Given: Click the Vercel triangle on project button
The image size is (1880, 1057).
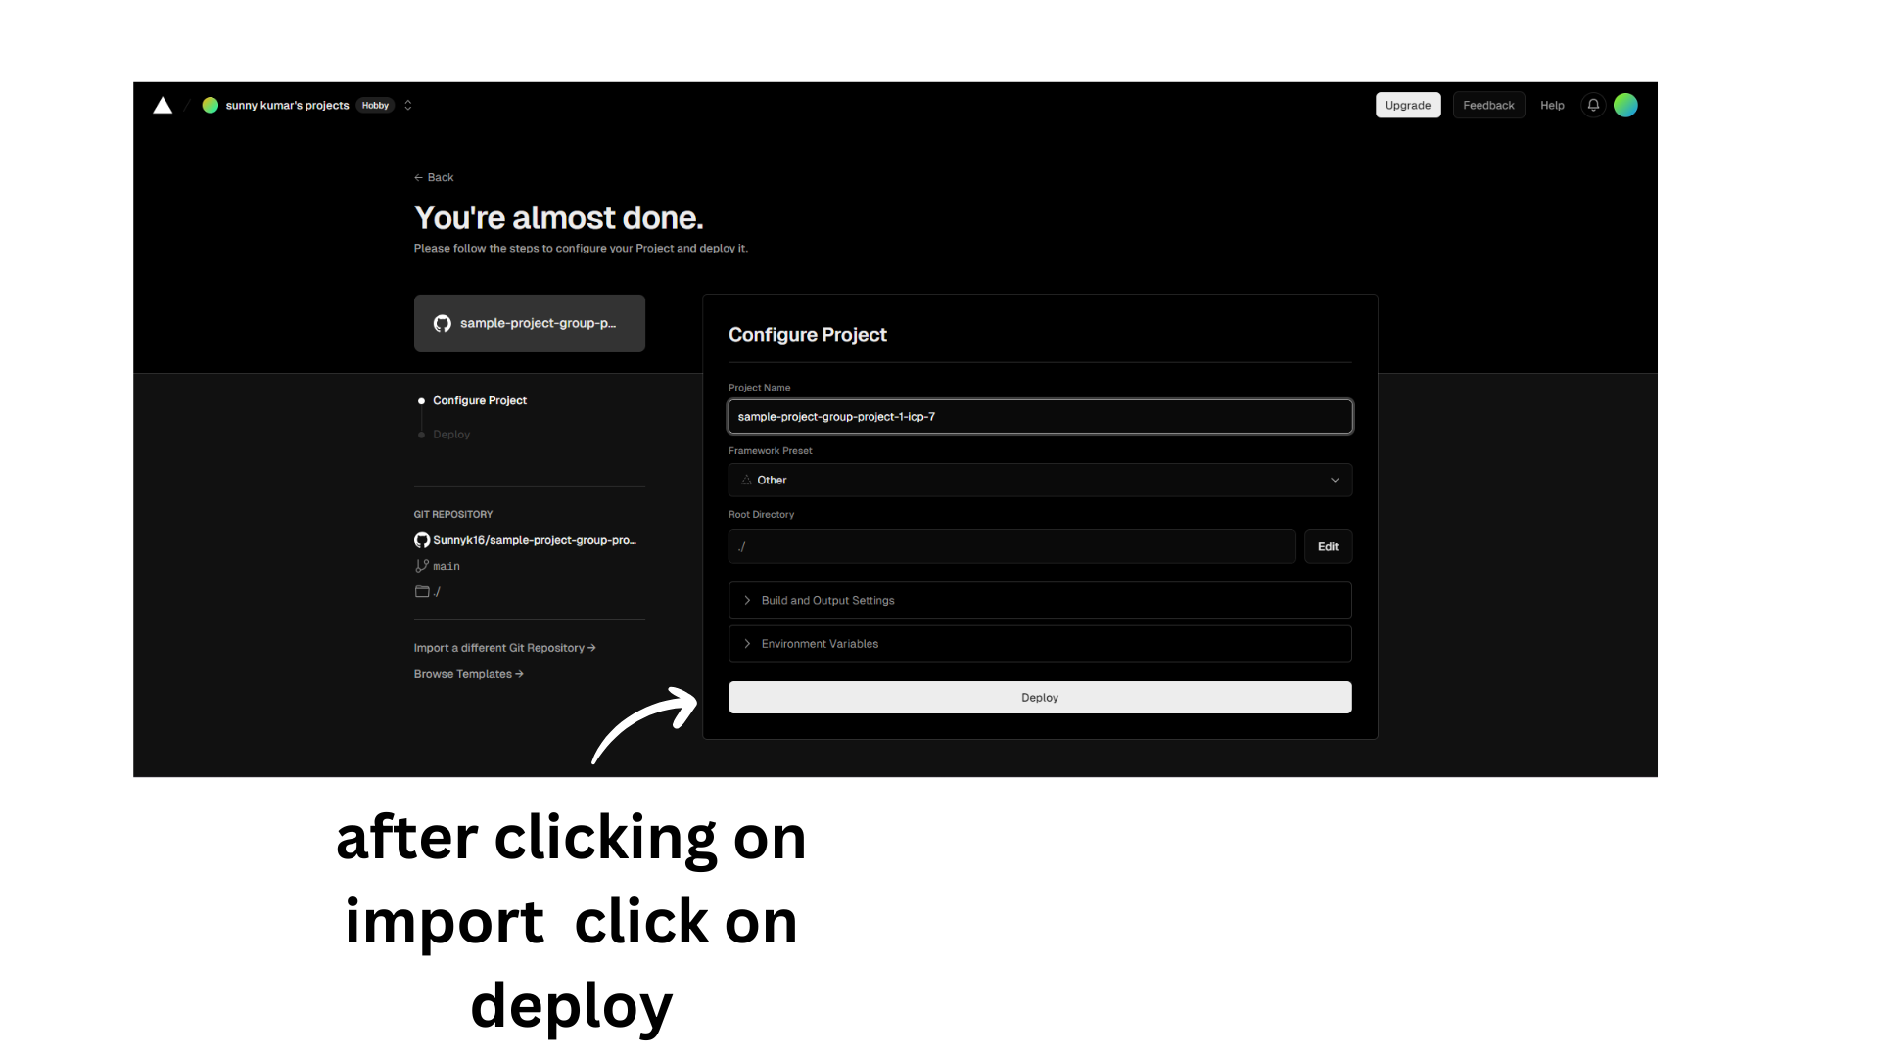Looking at the screenshot, I should click(x=163, y=105).
